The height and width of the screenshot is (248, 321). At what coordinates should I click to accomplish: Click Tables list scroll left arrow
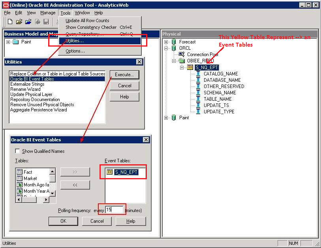19,199
